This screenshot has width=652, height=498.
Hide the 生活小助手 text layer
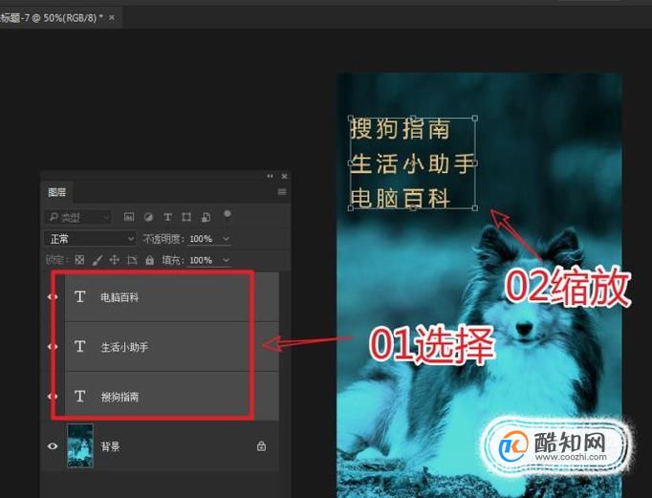(x=53, y=346)
